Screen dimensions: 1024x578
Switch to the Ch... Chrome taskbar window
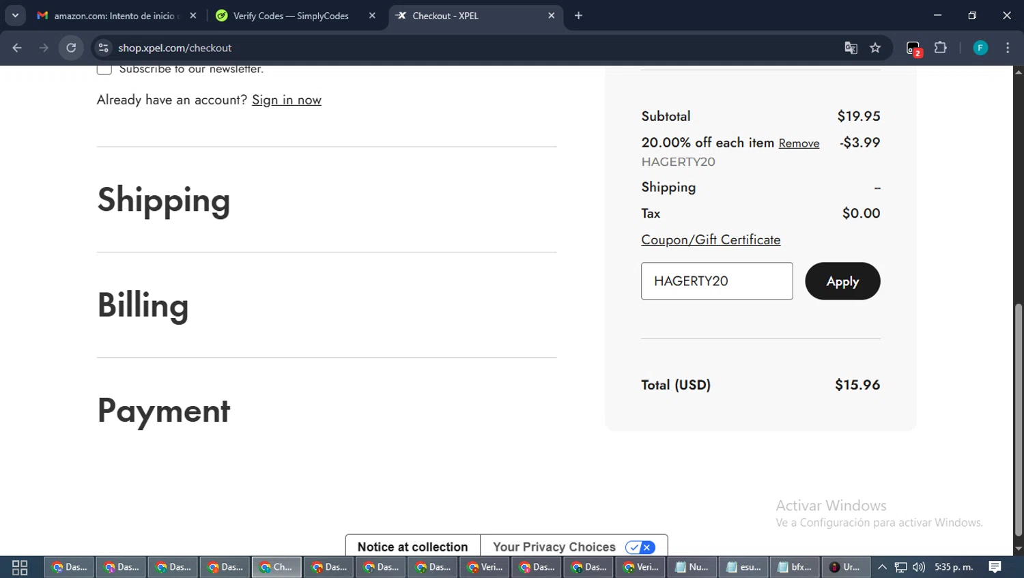pos(276,567)
